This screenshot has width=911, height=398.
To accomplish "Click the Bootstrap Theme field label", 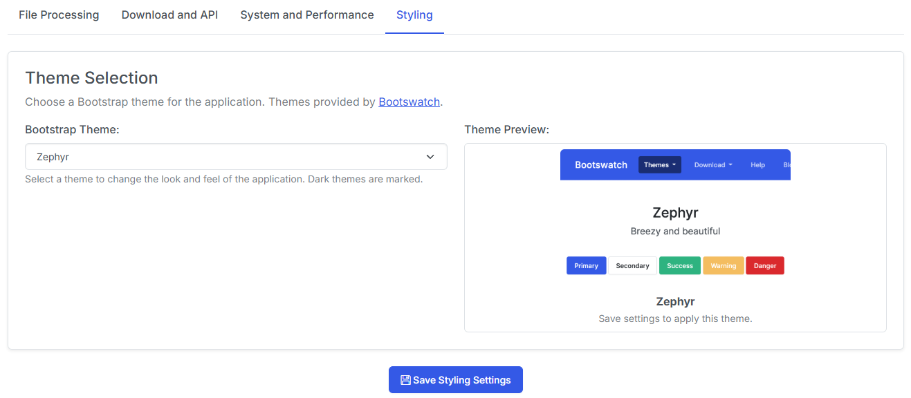I will point(72,130).
